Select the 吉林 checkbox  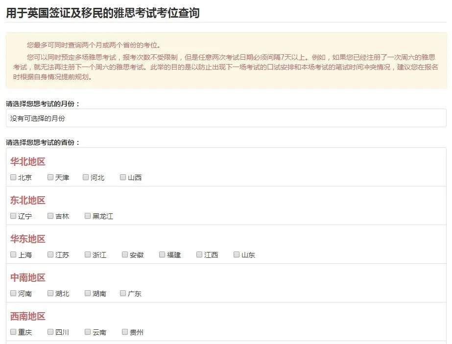coord(50,216)
